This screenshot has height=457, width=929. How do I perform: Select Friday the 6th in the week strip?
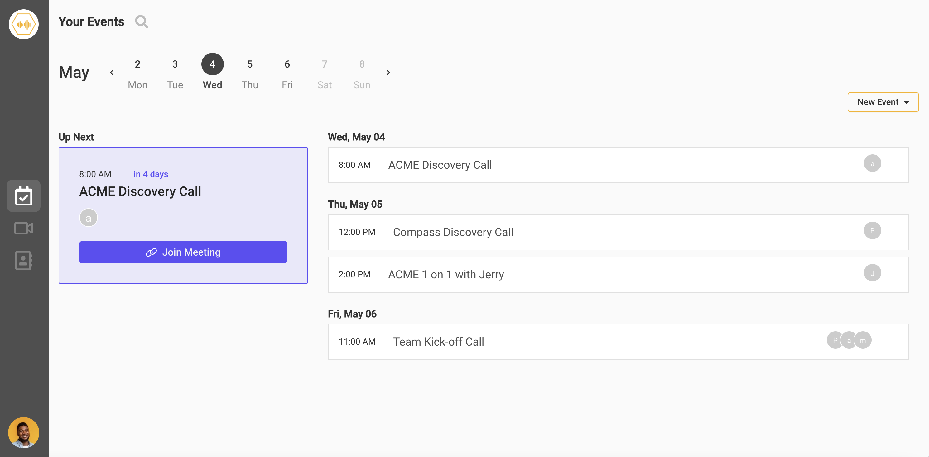(x=287, y=73)
